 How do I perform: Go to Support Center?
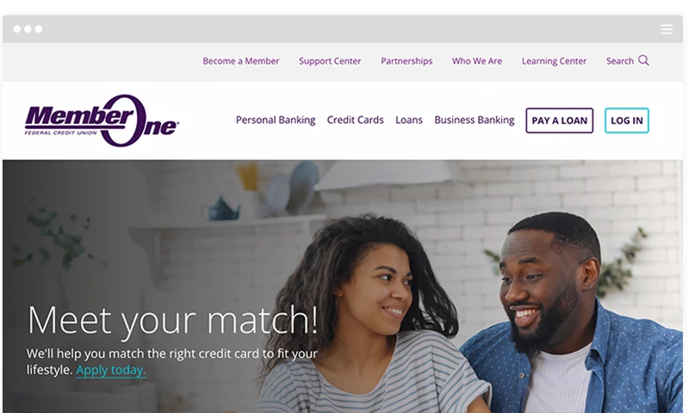click(x=330, y=61)
